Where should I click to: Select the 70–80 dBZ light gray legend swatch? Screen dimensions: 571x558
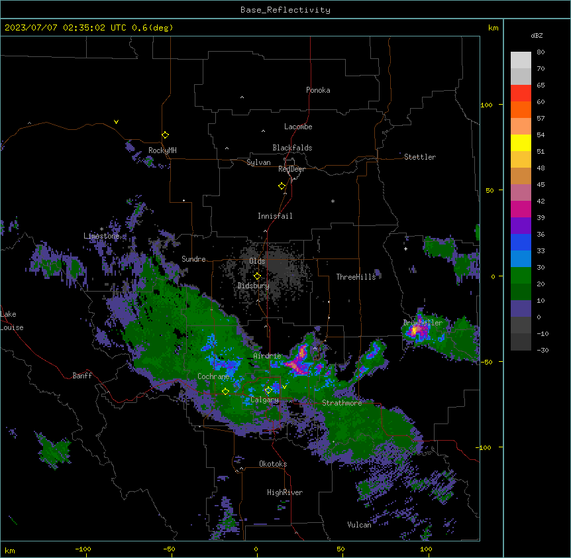521,60
